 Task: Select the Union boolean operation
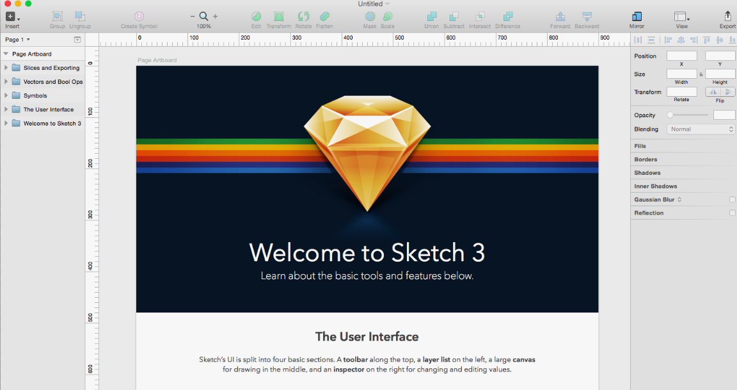click(x=432, y=17)
